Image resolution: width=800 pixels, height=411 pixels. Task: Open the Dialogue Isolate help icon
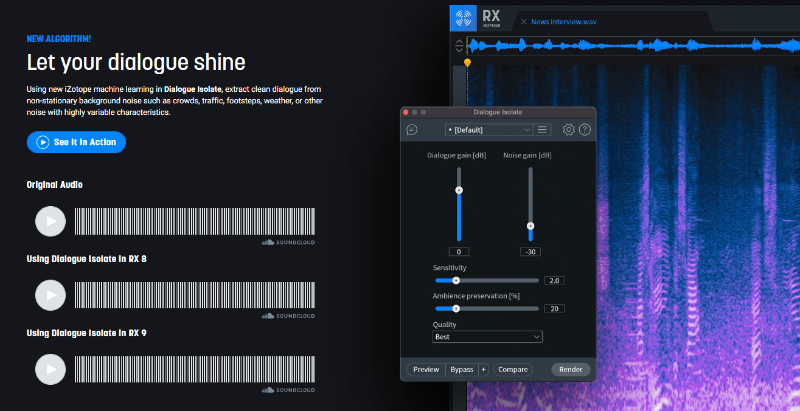point(585,130)
